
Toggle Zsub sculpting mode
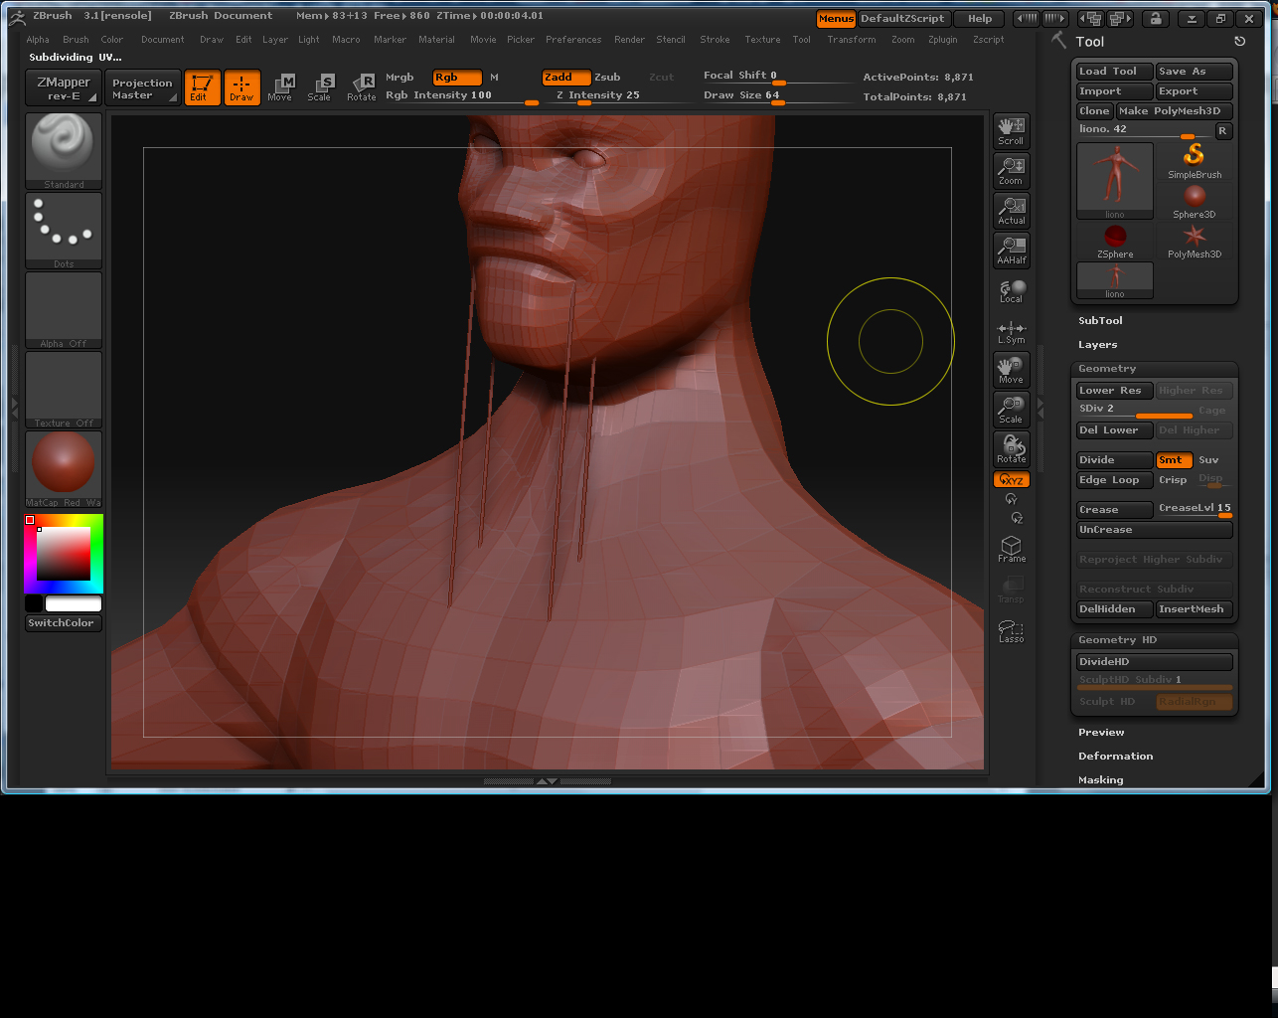click(x=607, y=78)
